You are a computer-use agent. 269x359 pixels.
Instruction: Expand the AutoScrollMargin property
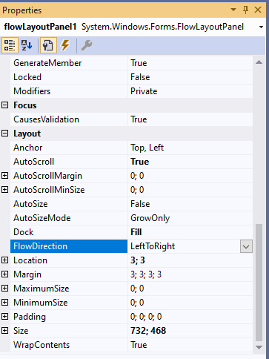[x=5, y=176]
